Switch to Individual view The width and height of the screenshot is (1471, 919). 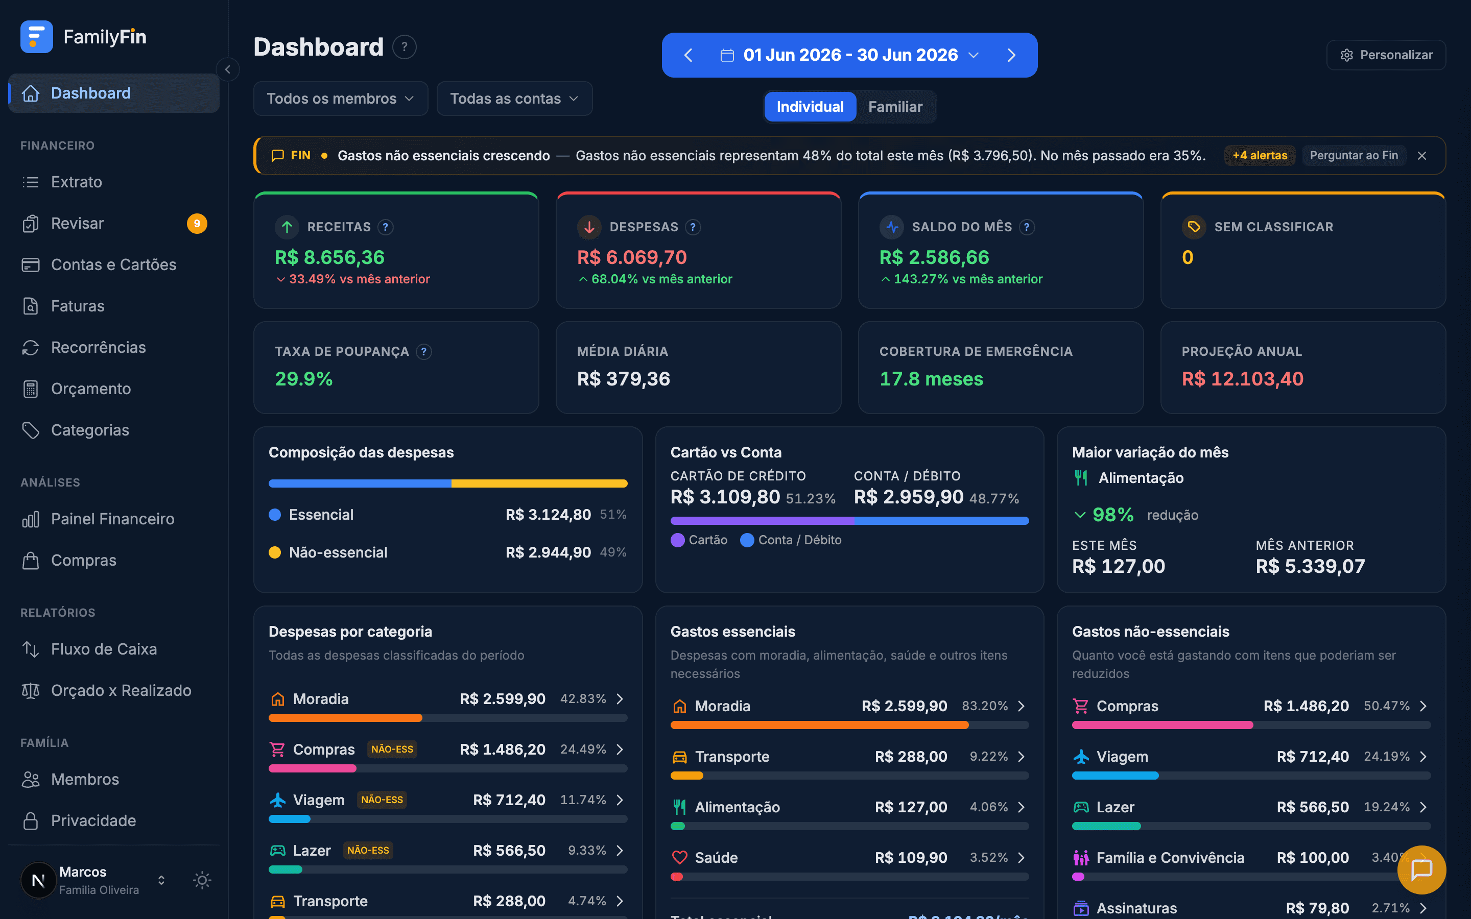810,107
